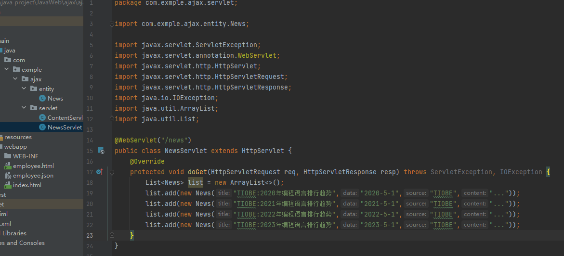Fold the import statements block at line 3

111,24
